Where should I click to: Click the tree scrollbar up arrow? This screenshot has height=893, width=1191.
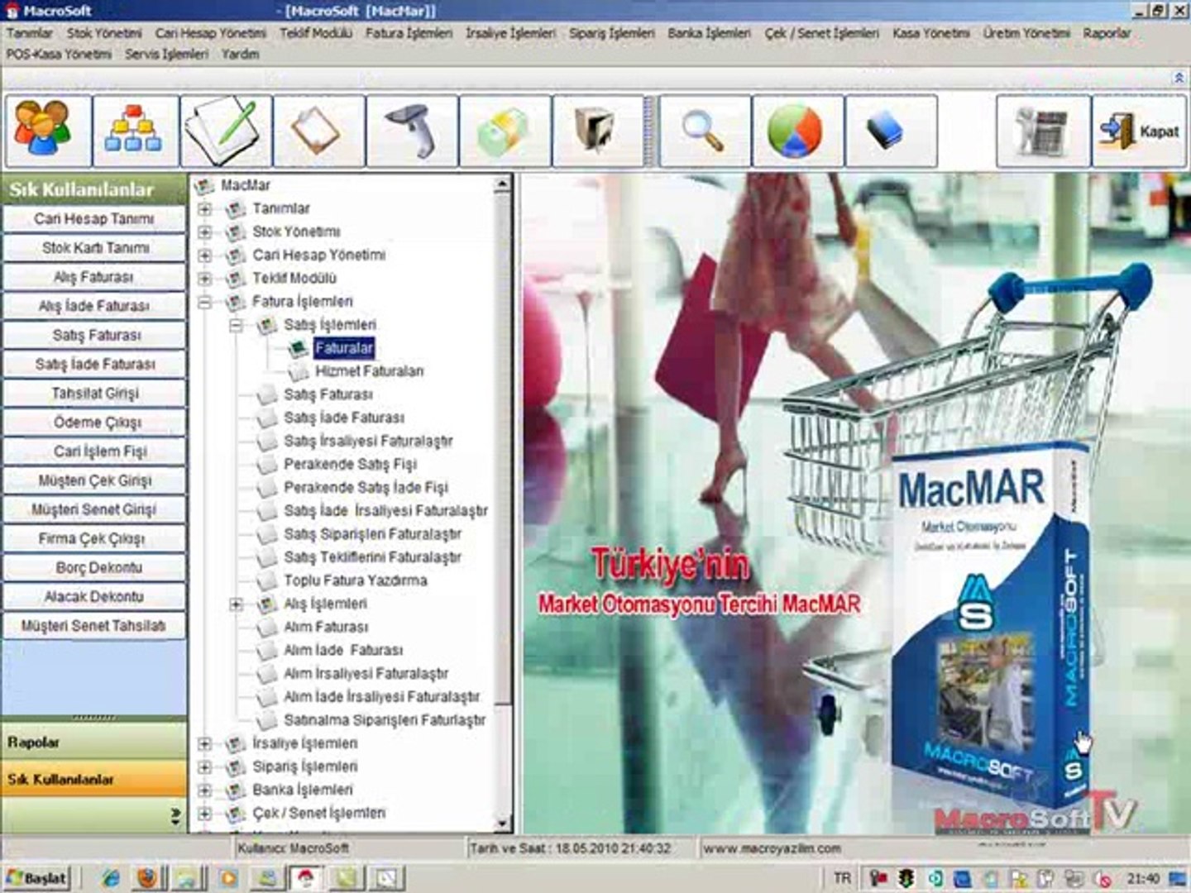point(502,184)
